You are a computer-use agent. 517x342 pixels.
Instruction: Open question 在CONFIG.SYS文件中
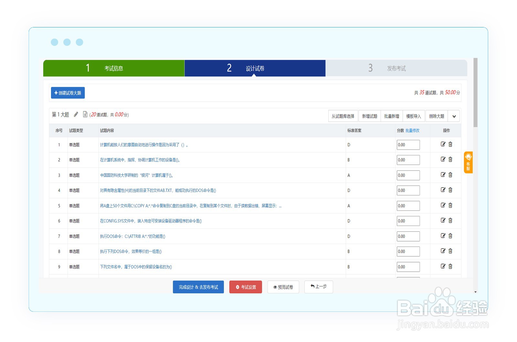pyautogui.click(x=151, y=221)
